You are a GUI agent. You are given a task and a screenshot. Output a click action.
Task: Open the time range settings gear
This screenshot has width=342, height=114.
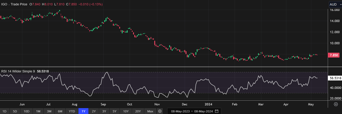tap(160, 111)
